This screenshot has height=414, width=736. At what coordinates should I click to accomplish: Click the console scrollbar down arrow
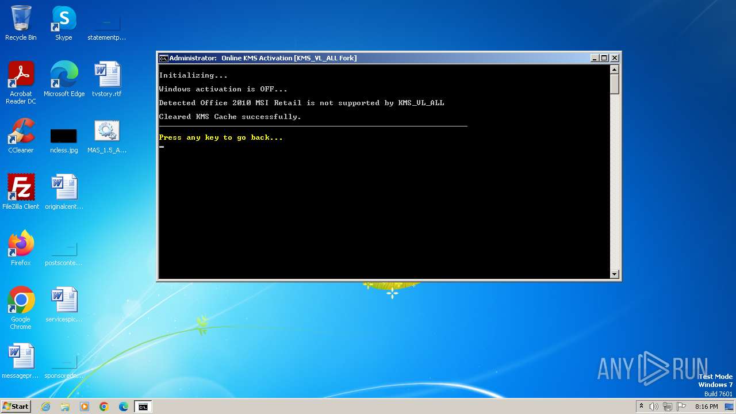[615, 274]
